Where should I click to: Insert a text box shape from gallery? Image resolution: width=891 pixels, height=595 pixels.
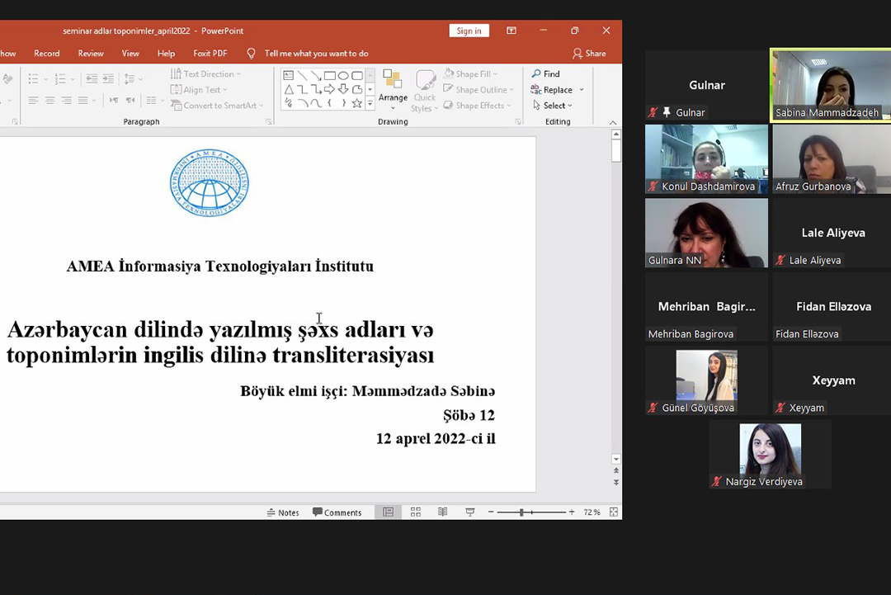[x=289, y=76]
